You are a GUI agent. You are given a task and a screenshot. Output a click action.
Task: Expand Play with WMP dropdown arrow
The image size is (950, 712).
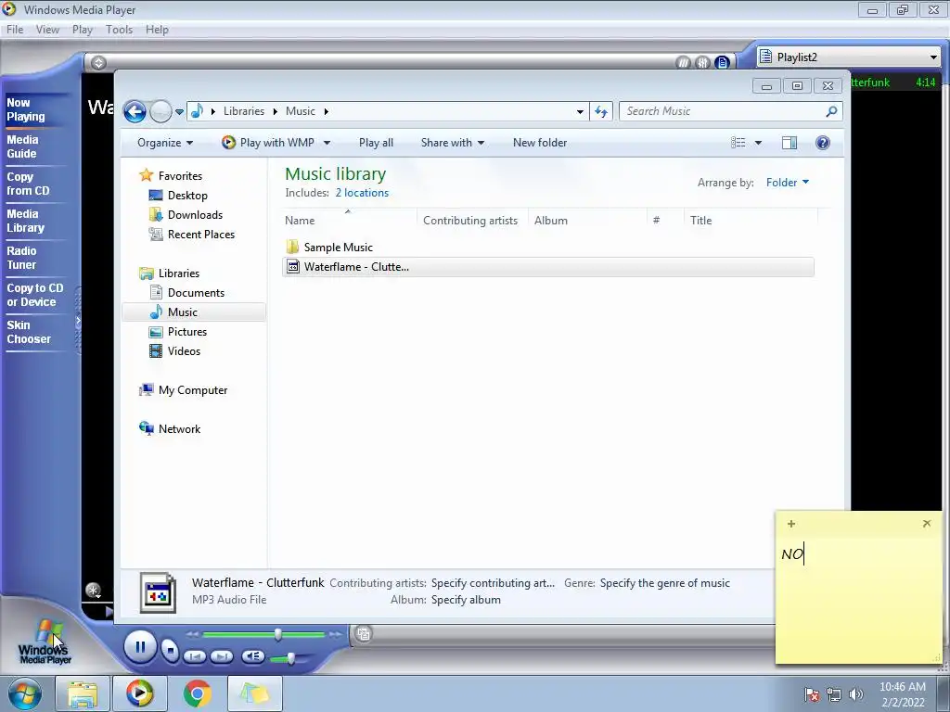327,144
